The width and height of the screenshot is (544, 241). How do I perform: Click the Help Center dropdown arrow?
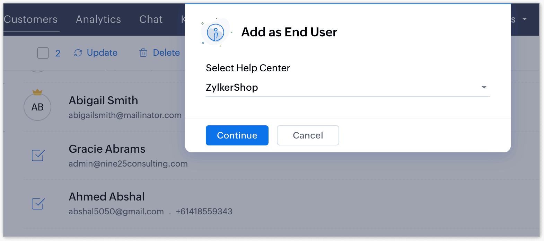click(x=484, y=87)
